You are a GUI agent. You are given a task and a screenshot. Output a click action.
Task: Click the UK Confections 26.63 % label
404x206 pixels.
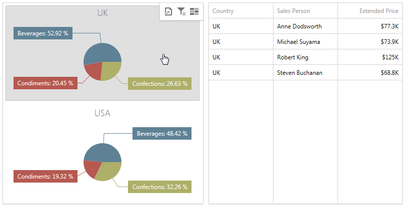(x=159, y=84)
